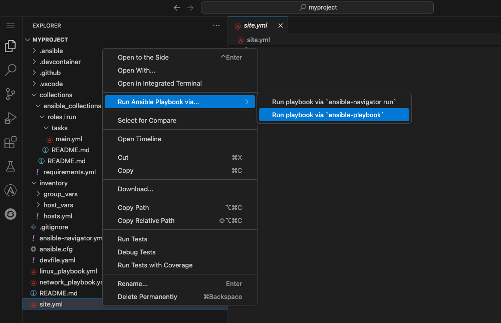501x323 pixels.
Task: Open hosts.yml in the file tree
Action: coord(58,216)
